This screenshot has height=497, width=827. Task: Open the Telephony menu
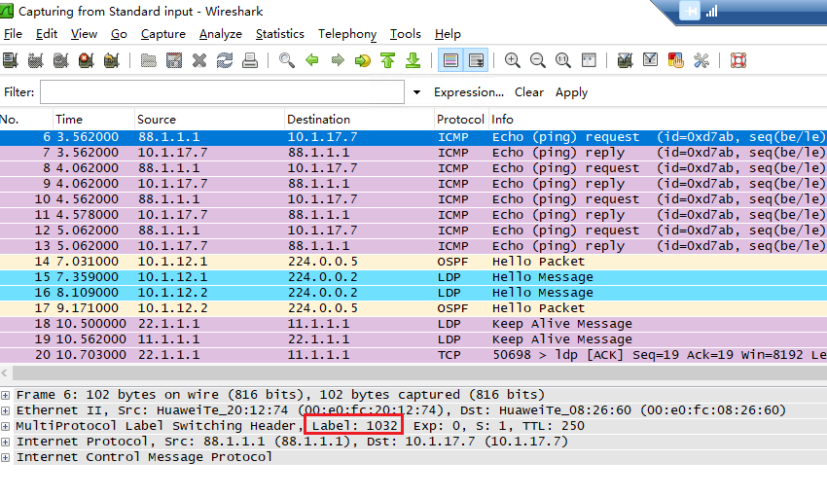click(347, 34)
